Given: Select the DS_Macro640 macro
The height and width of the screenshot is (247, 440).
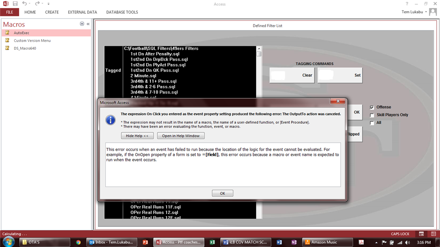Looking at the screenshot, I should click(x=46, y=48).
